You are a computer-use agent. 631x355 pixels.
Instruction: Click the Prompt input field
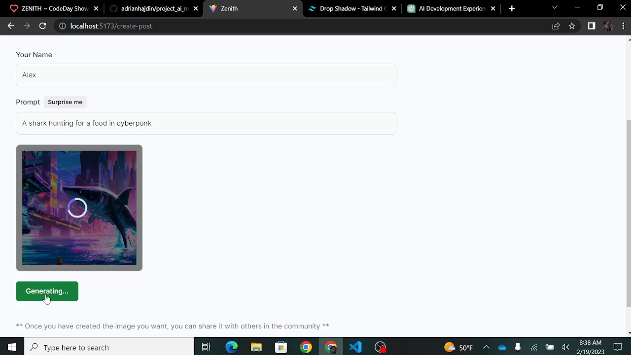(x=206, y=123)
